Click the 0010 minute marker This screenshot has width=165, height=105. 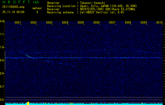click(159, 23)
